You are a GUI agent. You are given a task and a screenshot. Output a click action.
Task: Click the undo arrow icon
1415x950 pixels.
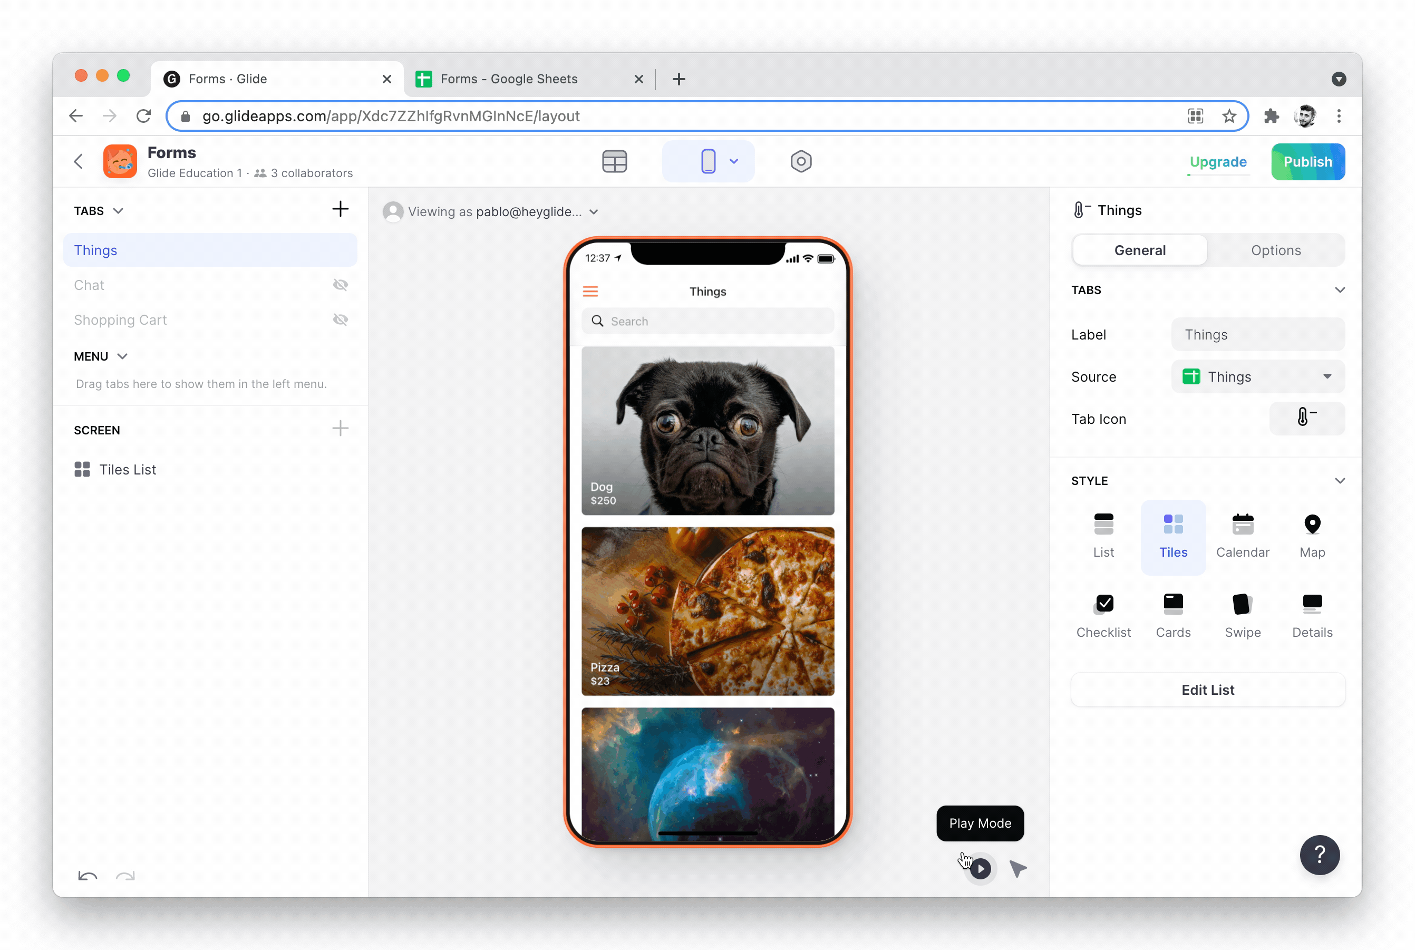(x=88, y=876)
